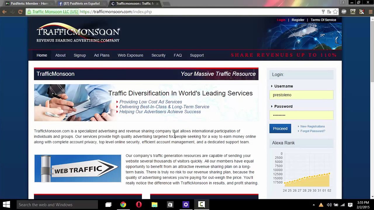Click the Web Traffic sign image
Viewport: 374px width, 210px height.
point(78,168)
